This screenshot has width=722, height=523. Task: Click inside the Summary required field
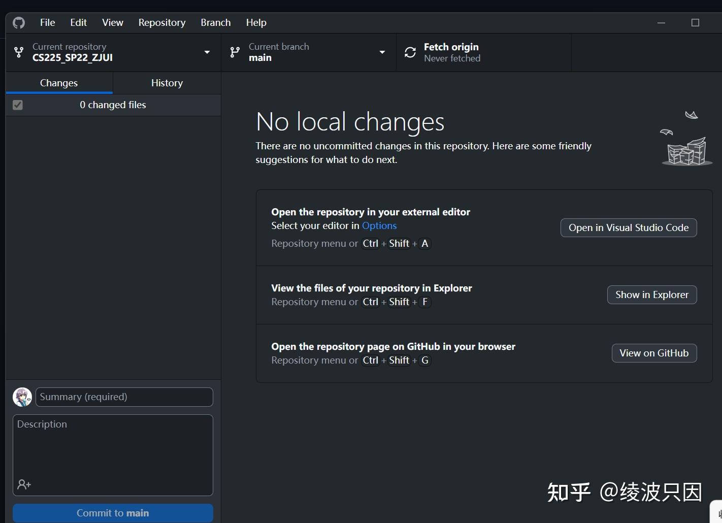point(123,397)
